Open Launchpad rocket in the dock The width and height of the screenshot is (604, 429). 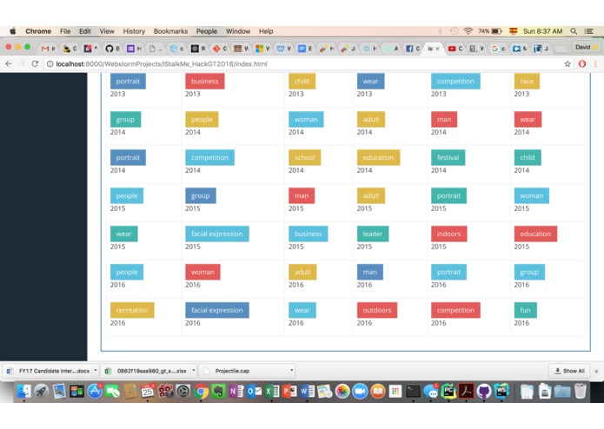(x=42, y=392)
